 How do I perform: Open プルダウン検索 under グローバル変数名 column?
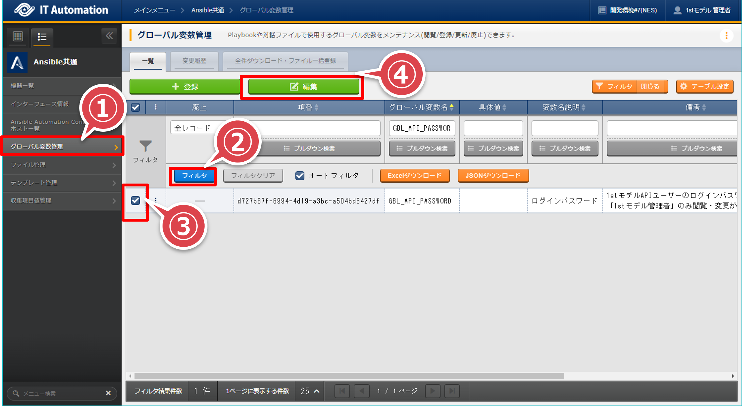(422, 148)
